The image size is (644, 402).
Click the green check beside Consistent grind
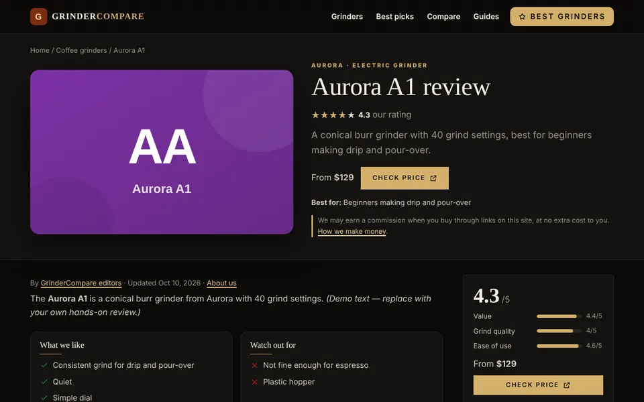(x=44, y=365)
